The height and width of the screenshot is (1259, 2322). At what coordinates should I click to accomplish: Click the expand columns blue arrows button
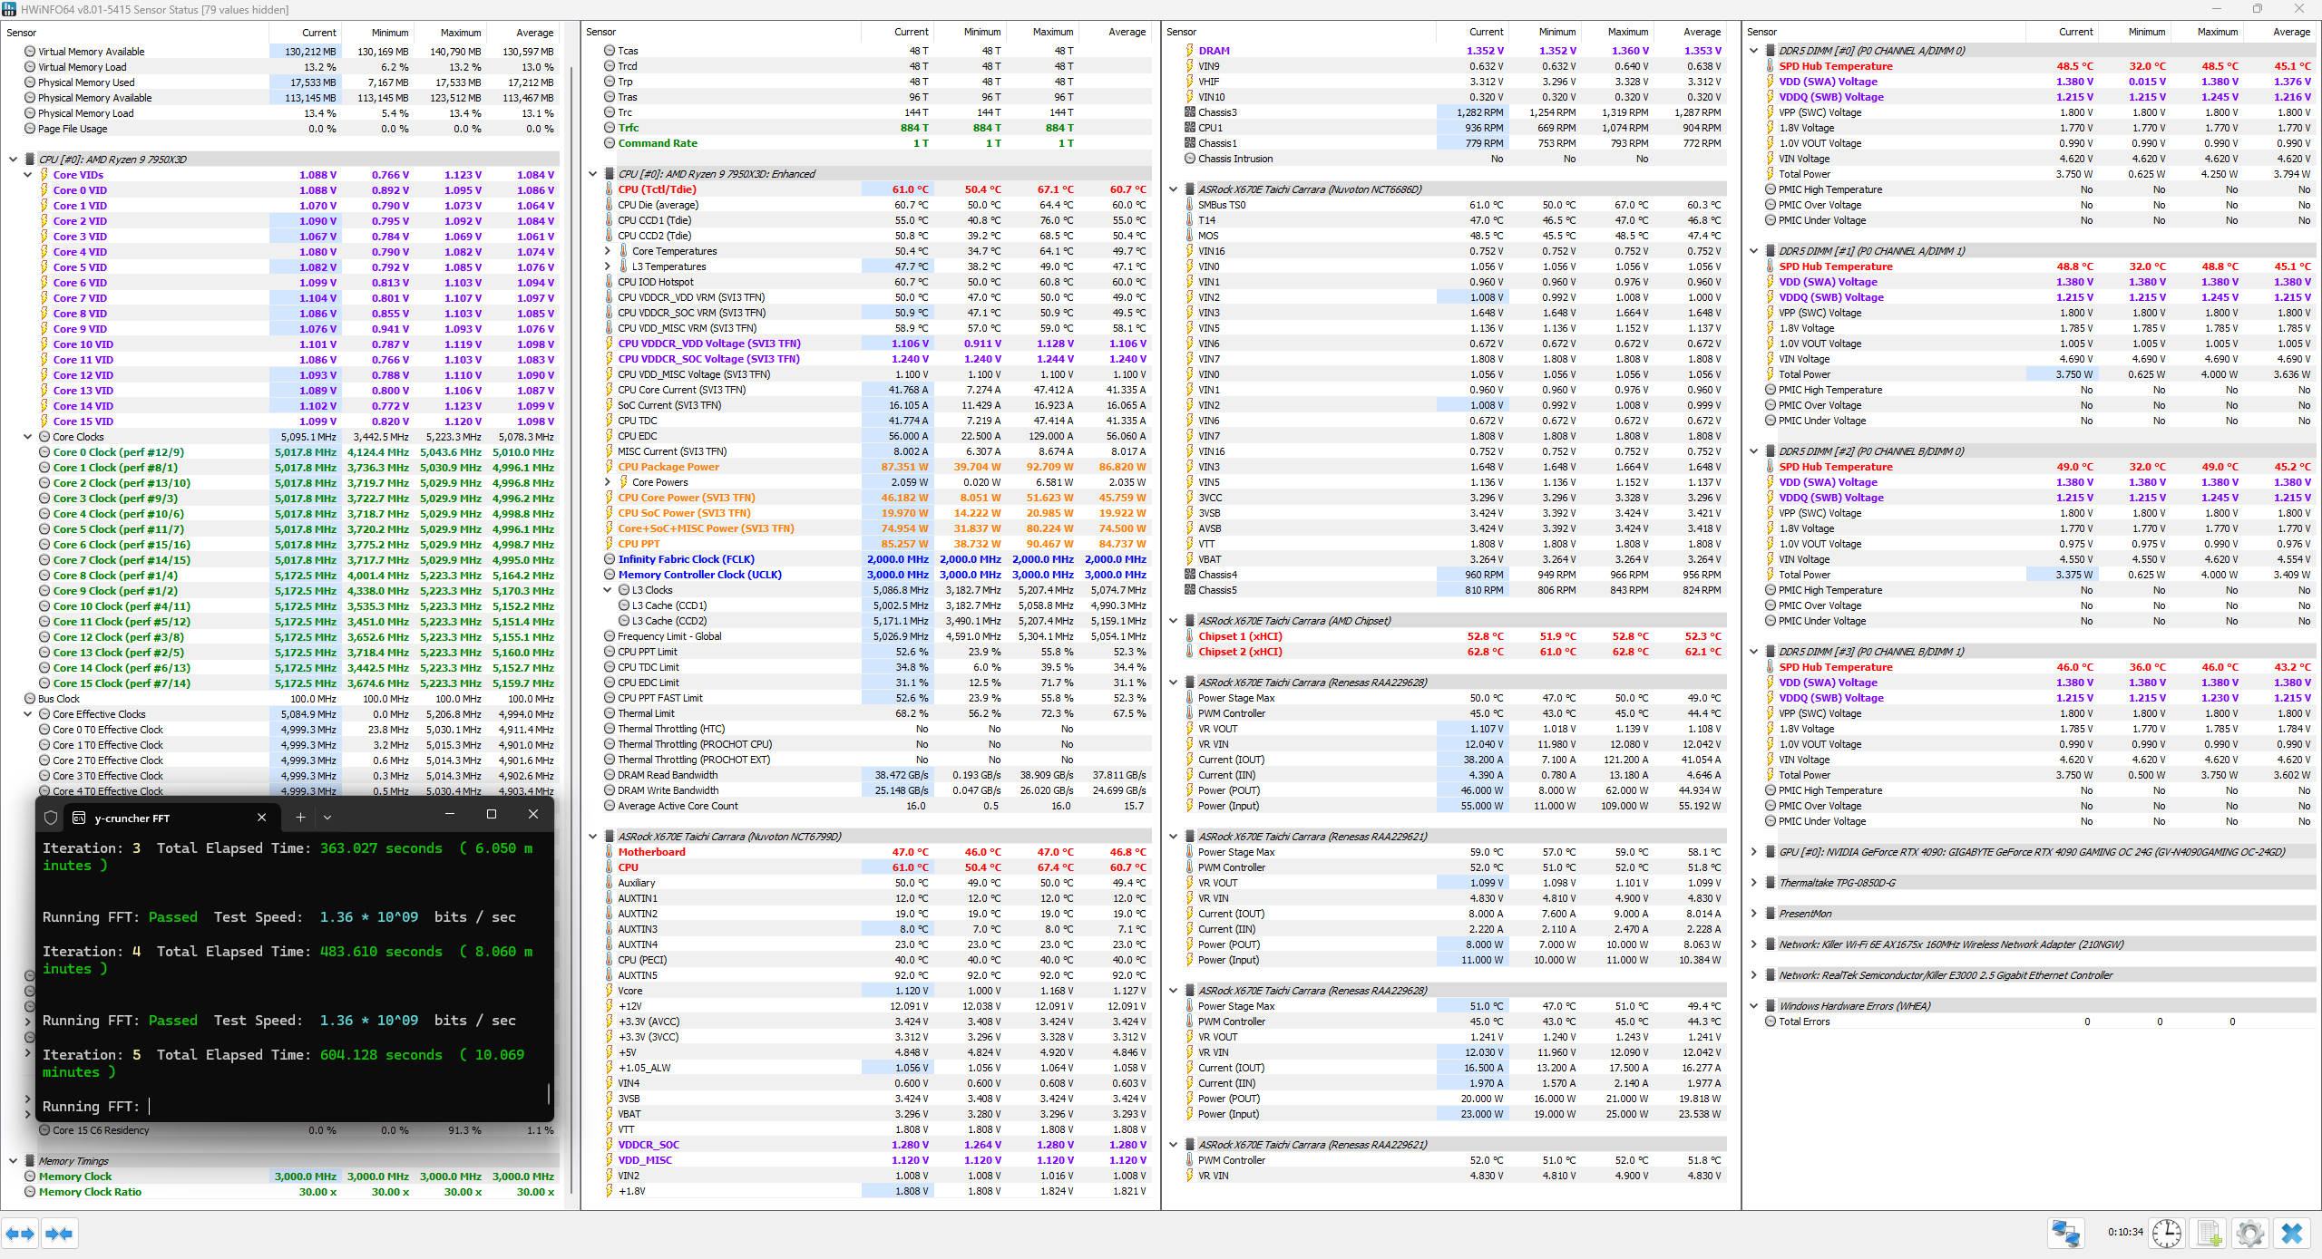[x=20, y=1234]
